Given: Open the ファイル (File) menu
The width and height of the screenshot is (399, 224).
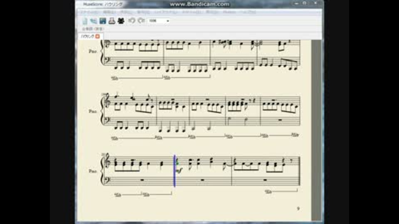Looking at the screenshot, I should click(x=89, y=12).
